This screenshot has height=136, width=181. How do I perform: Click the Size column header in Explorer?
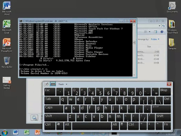[149, 46]
